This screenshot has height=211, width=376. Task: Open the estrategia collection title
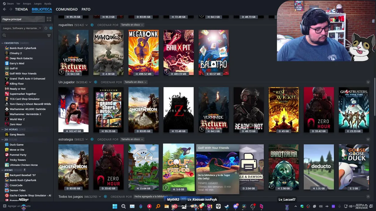[x=66, y=139]
